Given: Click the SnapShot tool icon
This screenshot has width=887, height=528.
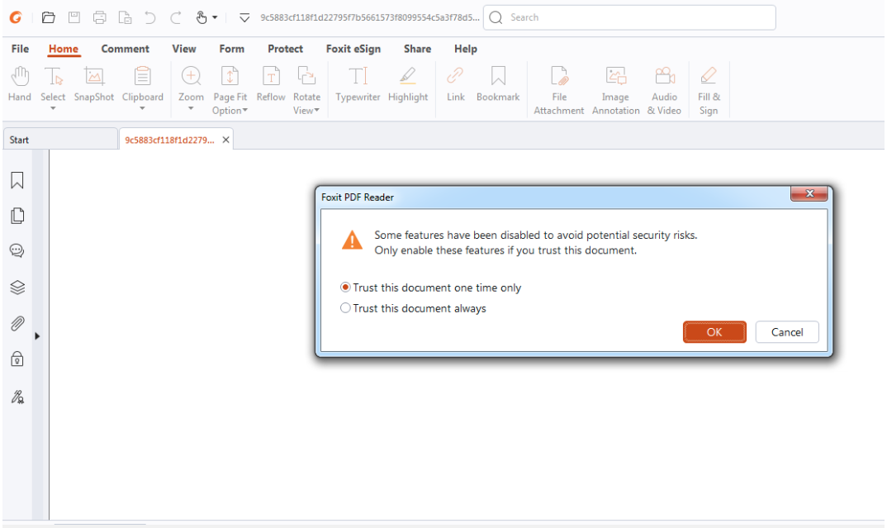Looking at the screenshot, I should click(x=94, y=85).
